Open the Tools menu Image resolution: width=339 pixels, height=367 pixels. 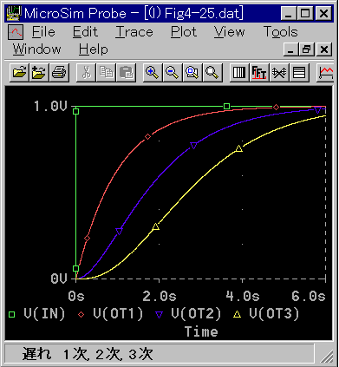pyautogui.click(x=281, y=32)
